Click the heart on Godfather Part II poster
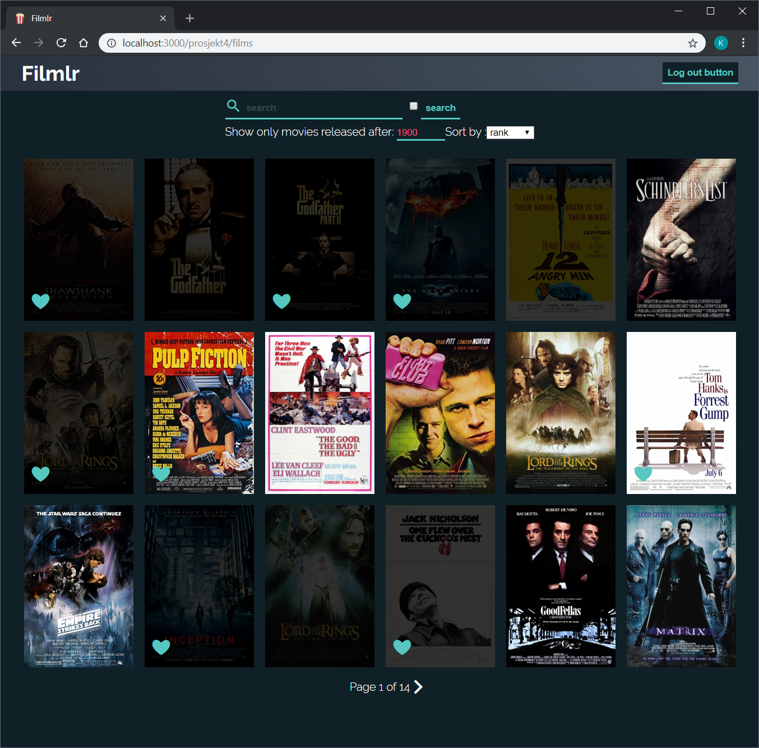759x748 pixels. pos(281,301)
